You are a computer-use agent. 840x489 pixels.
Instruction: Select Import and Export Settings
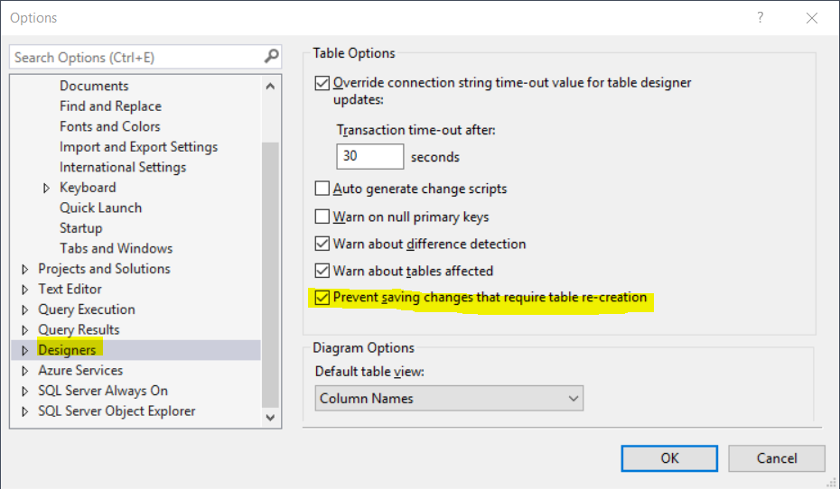[x=139, y=146]
